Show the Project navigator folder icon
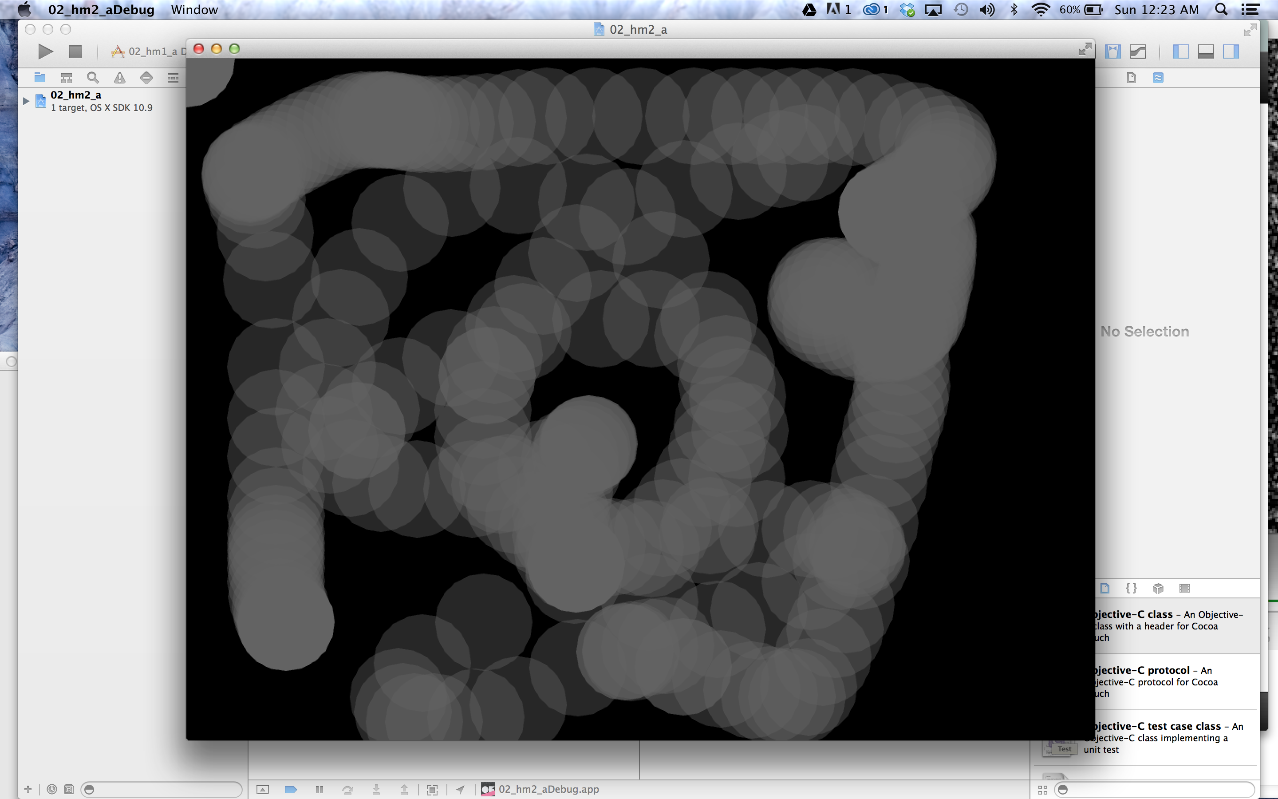 (39, 78)
